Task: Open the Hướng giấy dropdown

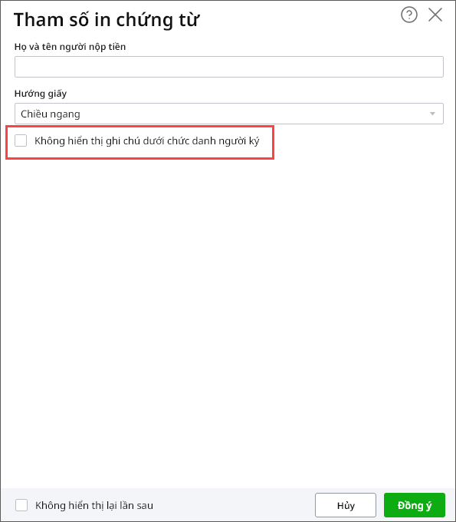Action: click(228, 114)
